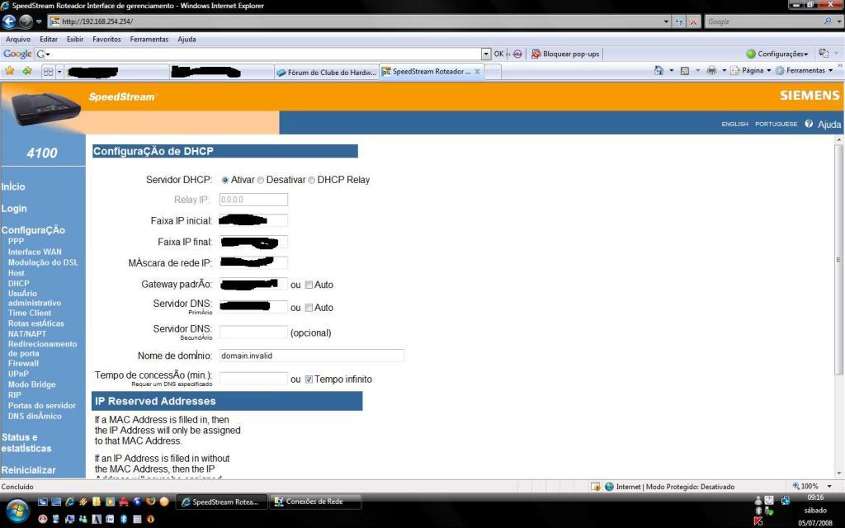845x528 pixels.
Task: Open the Interface WAN link
Action: (x=35, y=252)
